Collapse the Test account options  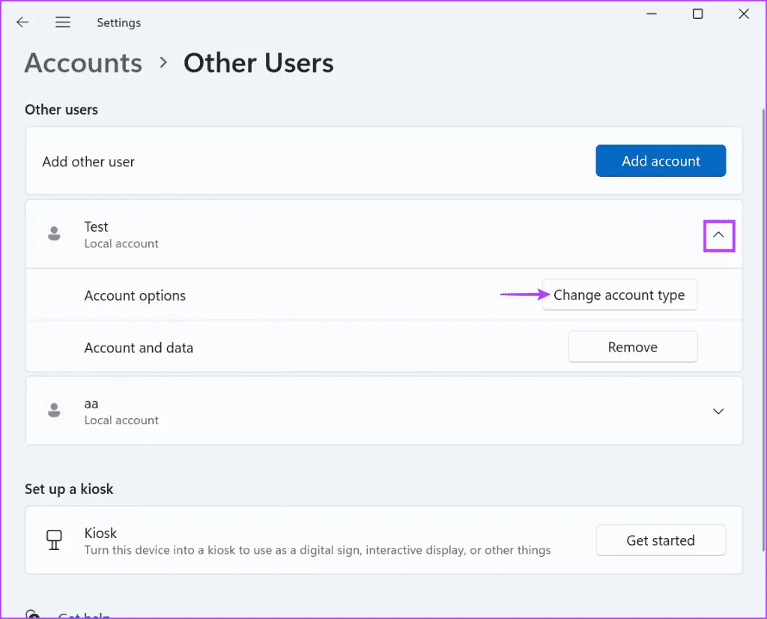(x=718, y=235)
